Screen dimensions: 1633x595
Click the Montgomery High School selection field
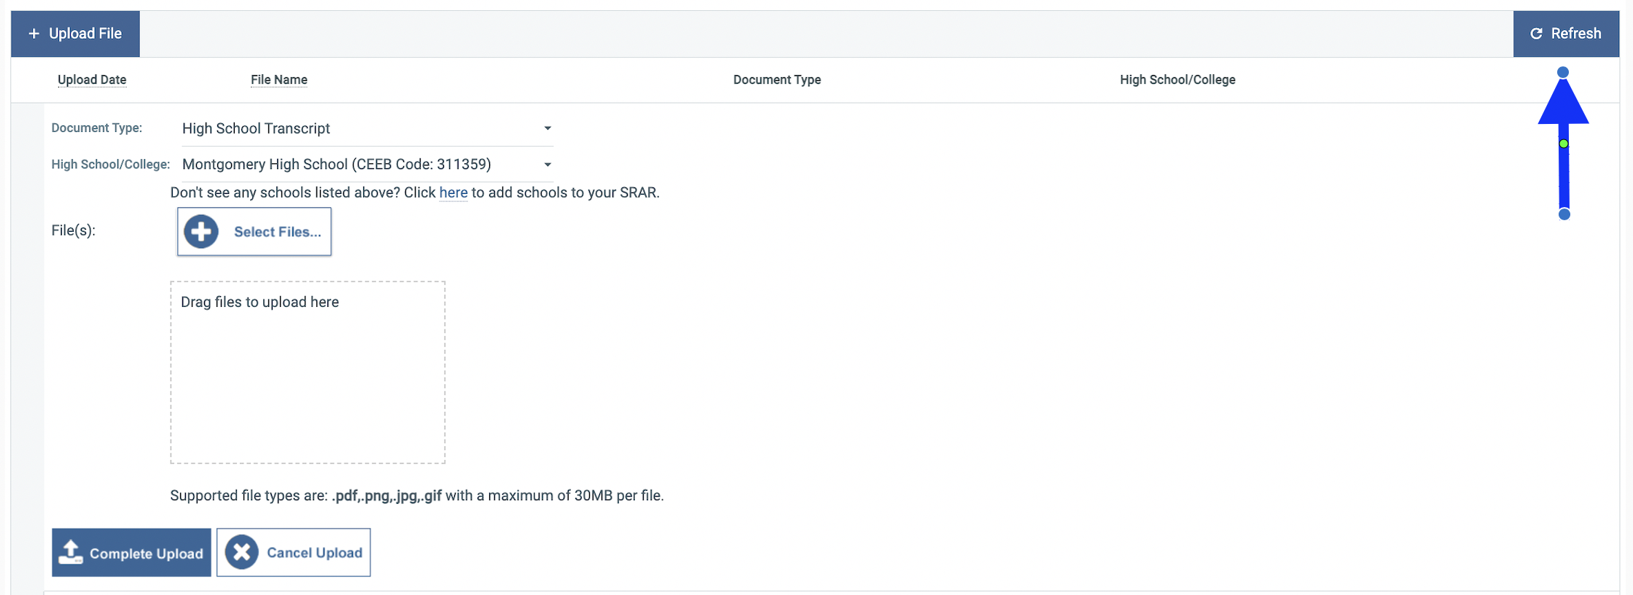tap(357, 165)
